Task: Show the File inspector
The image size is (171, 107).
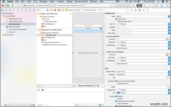Action: point(128,10)
